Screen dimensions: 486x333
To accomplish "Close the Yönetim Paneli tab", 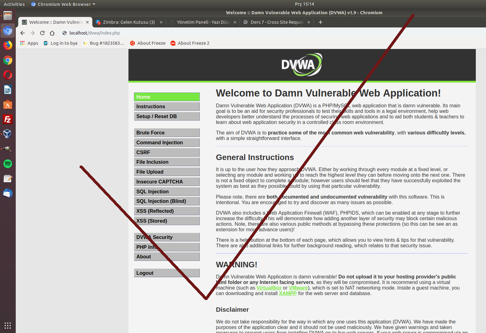I will (235, 22).
